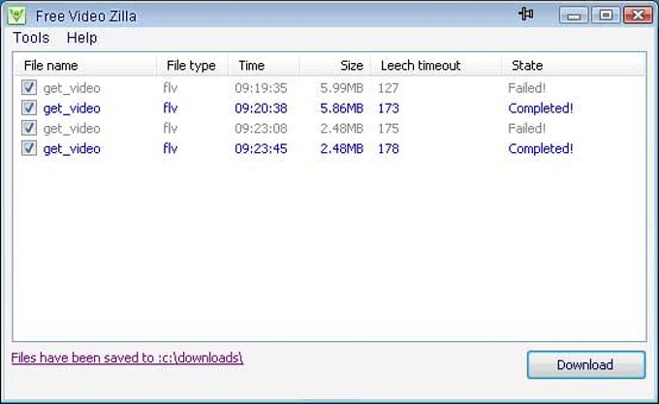Image resolution: width=659 pixels, height=404 pixels.
Task: Close the Free Video Zilla window
Action: tap(638, 16)
